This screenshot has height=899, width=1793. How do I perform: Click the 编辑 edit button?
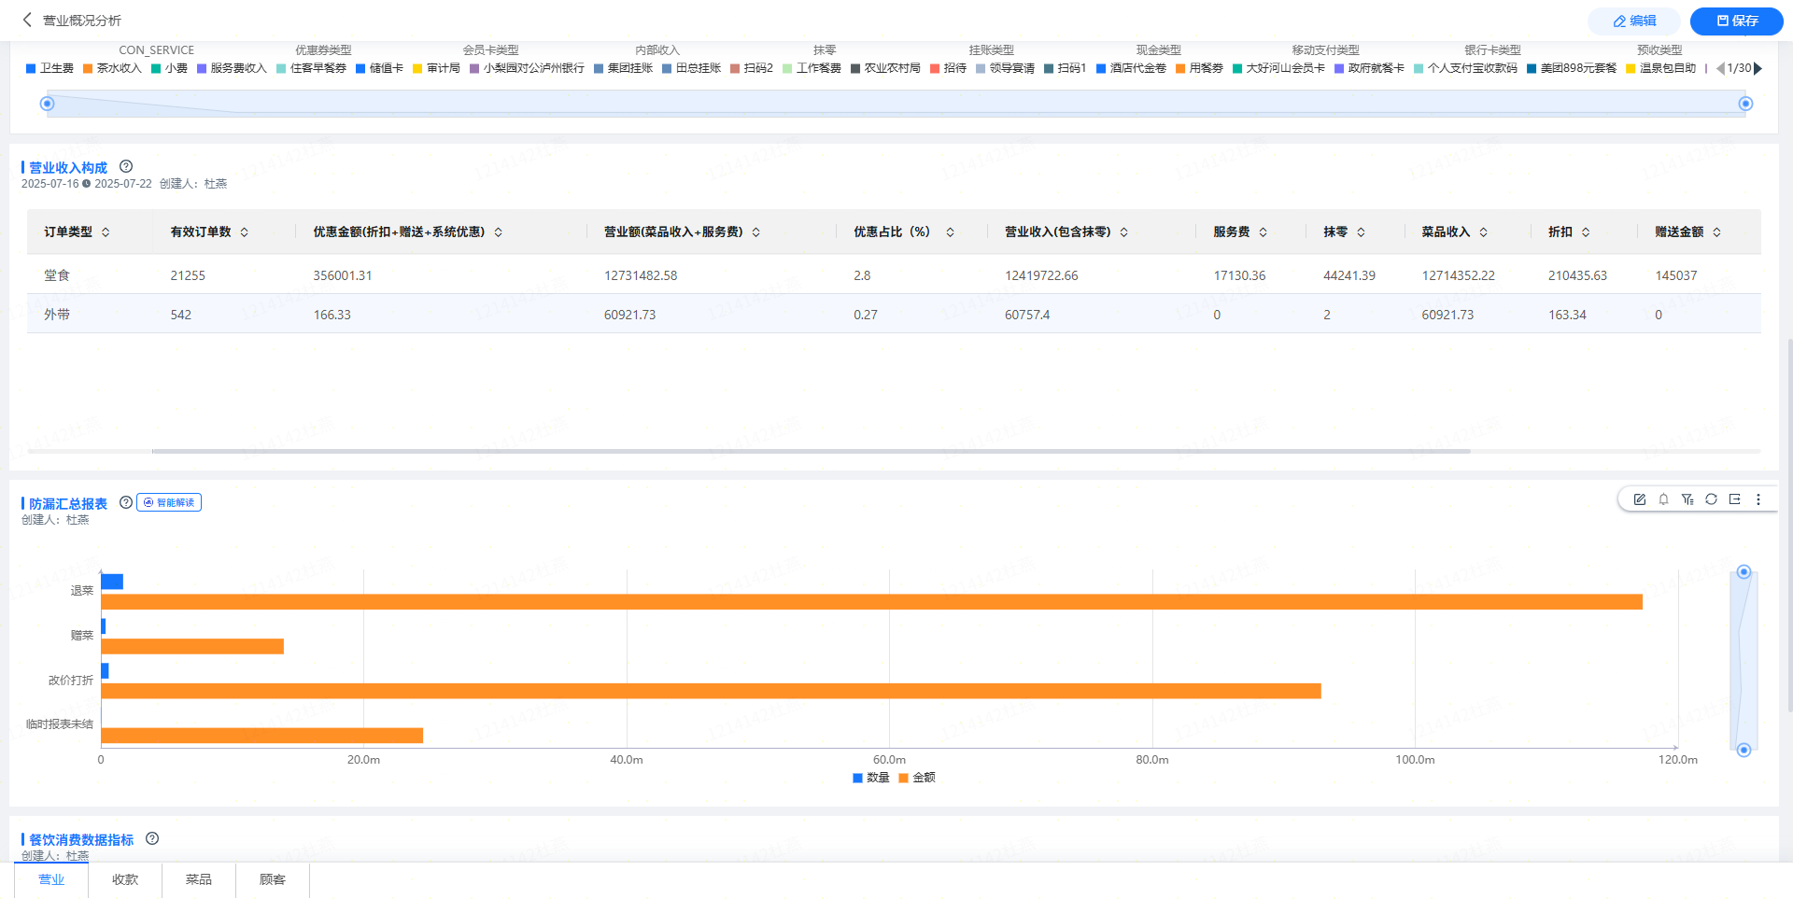pyautogui.click(x=1634, y=21)
